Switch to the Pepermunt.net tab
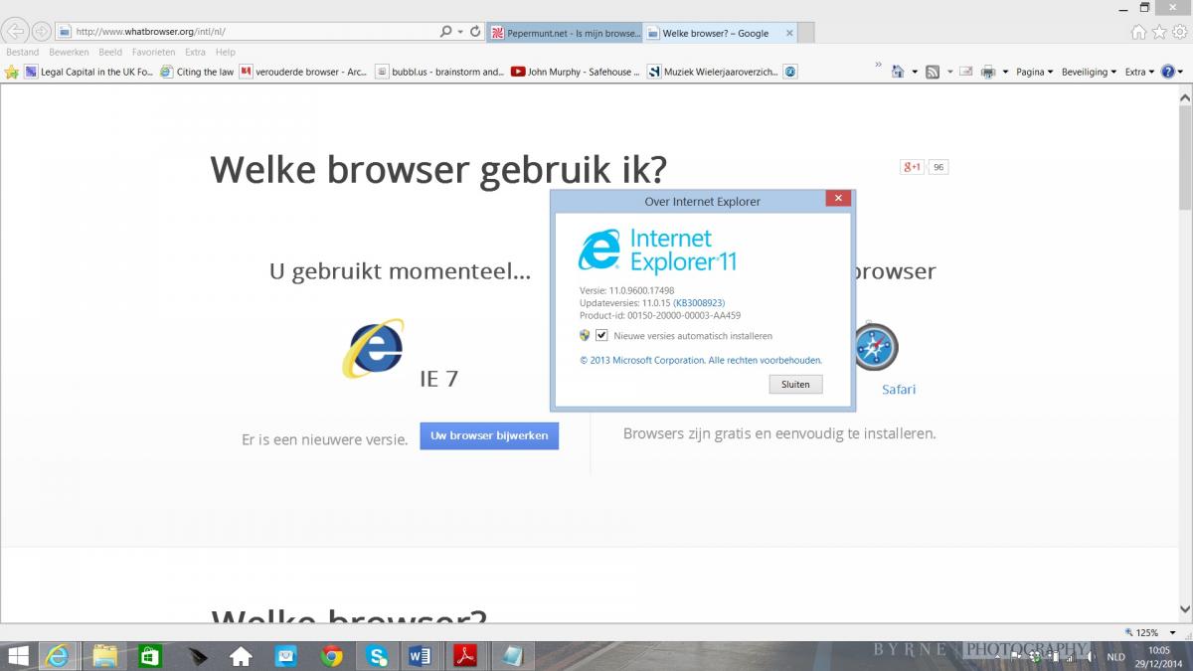This screenshot has width=1193, height=671. [x=565, y=32]
